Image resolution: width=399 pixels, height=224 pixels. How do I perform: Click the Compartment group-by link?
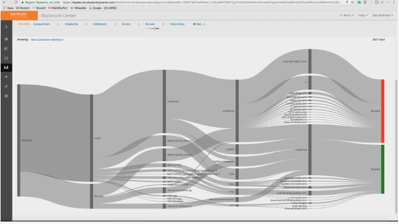[42, 24]
